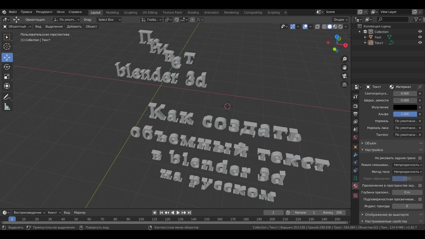Screen dimensions: 425x239
Task: Hide the Текст object in outliner
Action: tap(420, 43)
